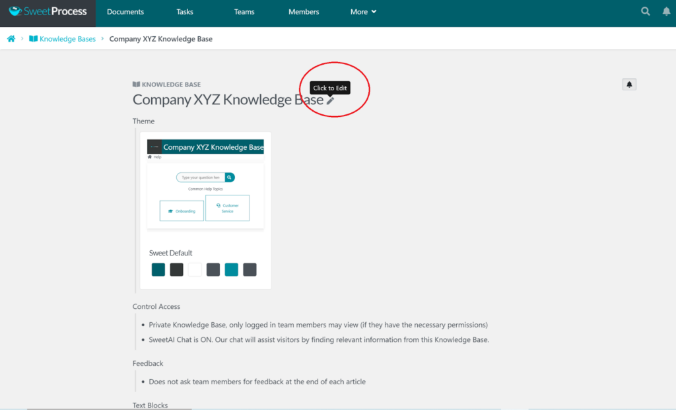Image resolution: width=676 pixels, height=410 pixels.
Task: Click the search icon in theme preview
Action: coord(229,177)
